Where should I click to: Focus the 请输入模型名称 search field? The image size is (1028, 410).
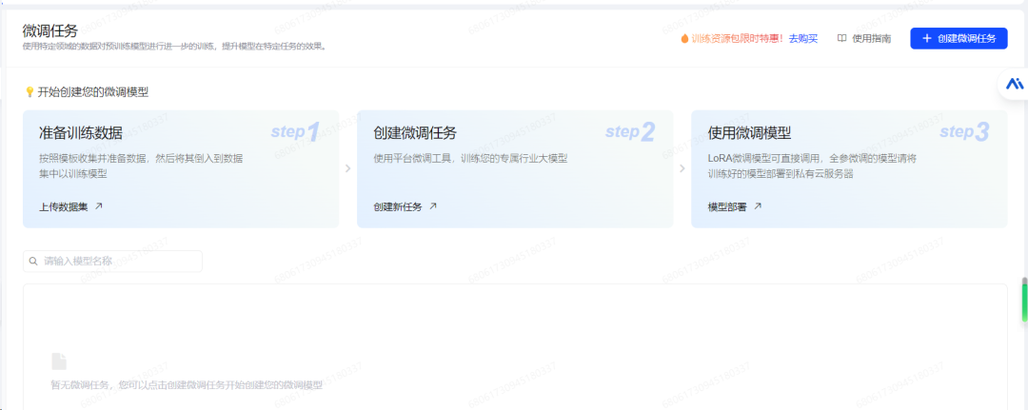(112, 262)
